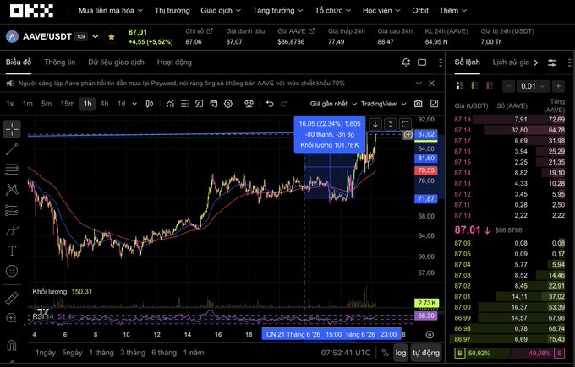Select the 1s timeframe
Screen dimensions: 575x367
tap(10, 104)
